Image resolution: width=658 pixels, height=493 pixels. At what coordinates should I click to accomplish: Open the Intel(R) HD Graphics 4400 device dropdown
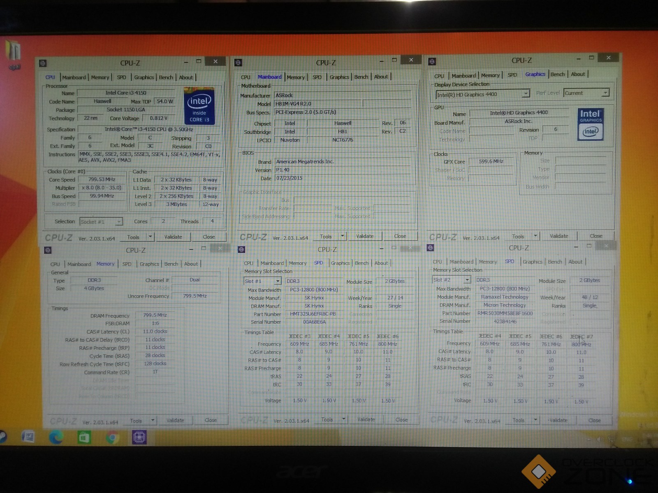(x=526, y=94)
